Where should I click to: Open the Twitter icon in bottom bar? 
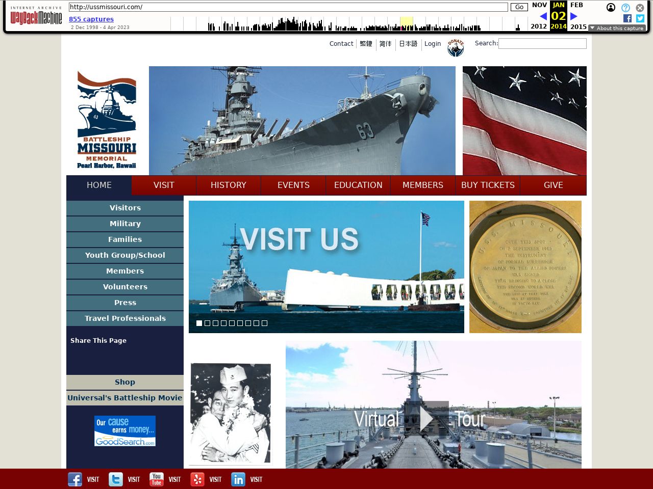coord(116,479)
